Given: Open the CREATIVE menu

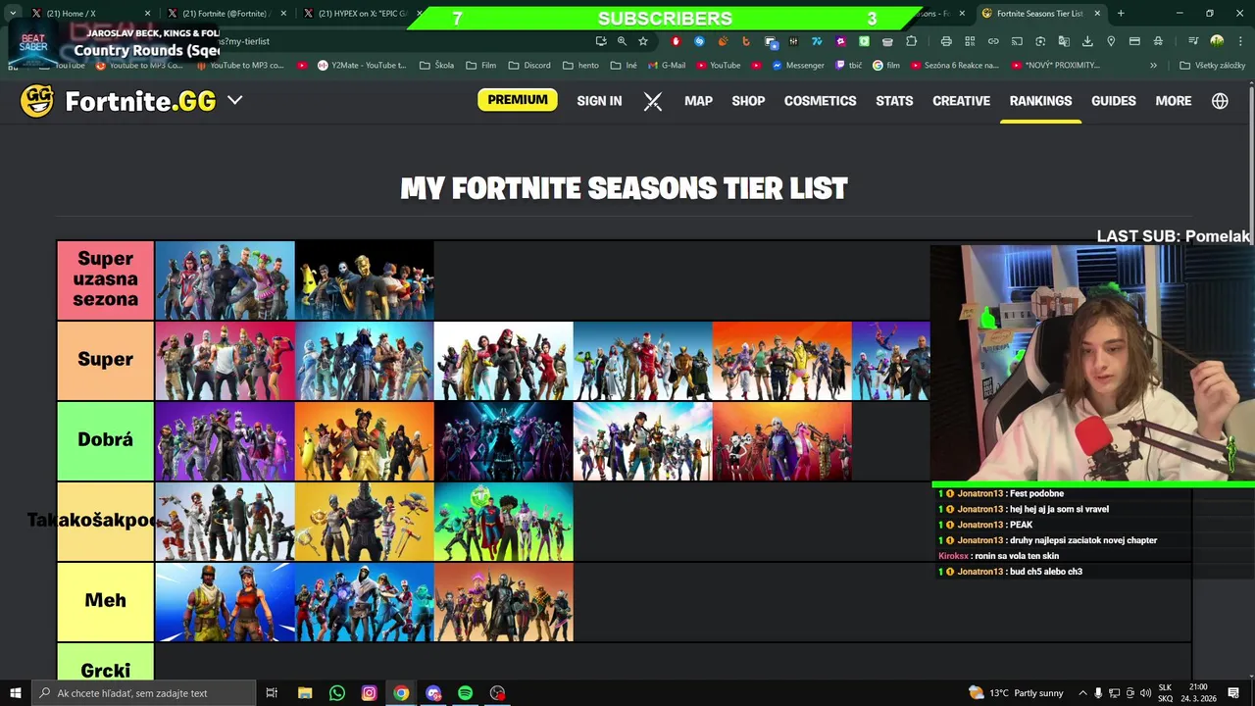Looking at the screenshot, I should (961, 101).
